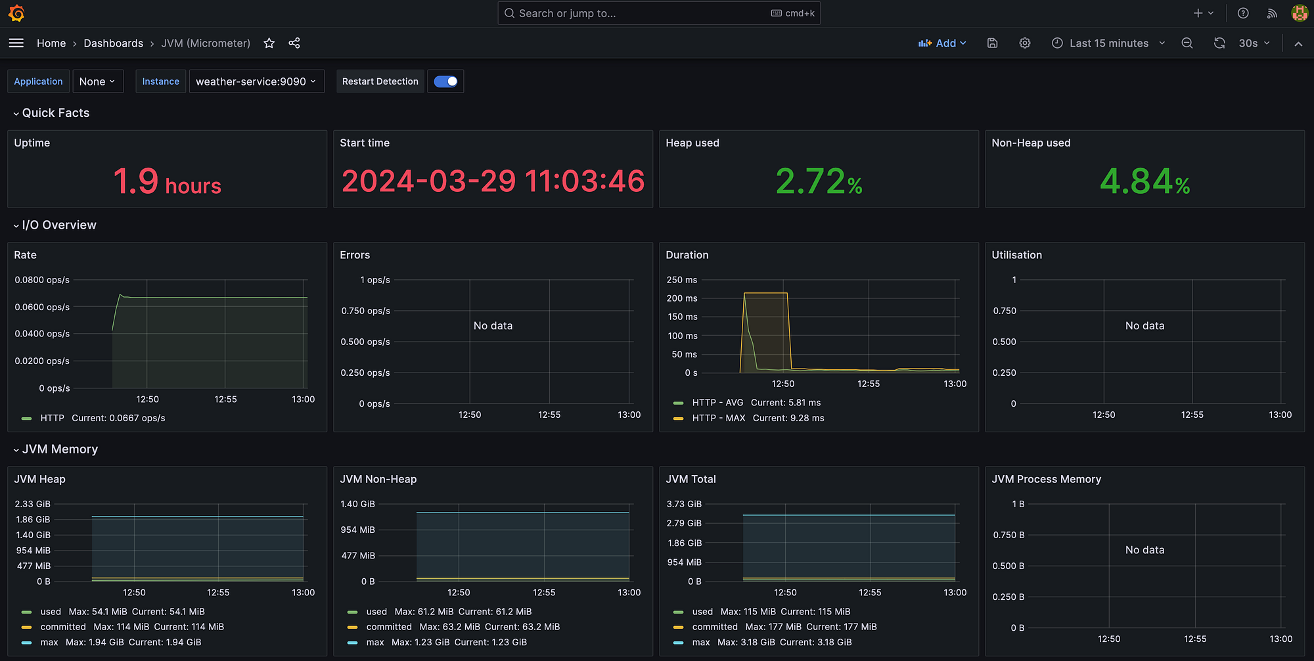Click the Search or jump to field
1314x661 pixels.
click(x=659, y=13)
